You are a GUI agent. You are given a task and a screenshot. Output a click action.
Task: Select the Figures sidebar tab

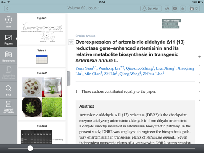click(x=8, y=39)
